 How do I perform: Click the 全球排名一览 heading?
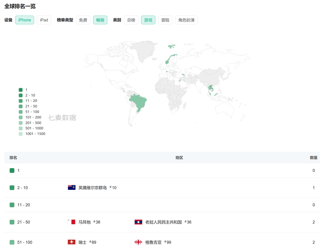click(x=20, y=6)
